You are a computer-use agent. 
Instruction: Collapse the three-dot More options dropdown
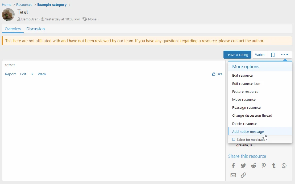pos(285,55)
